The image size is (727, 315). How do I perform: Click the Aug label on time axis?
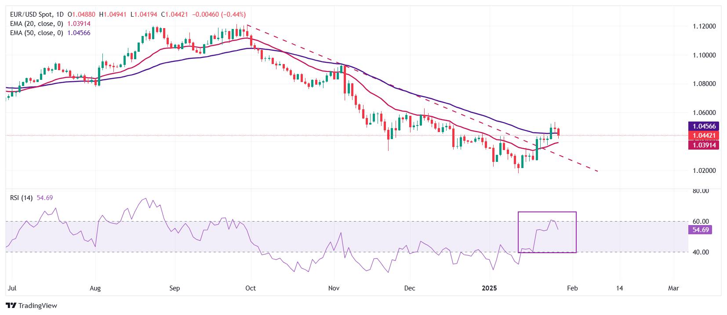tap(95, 288)
